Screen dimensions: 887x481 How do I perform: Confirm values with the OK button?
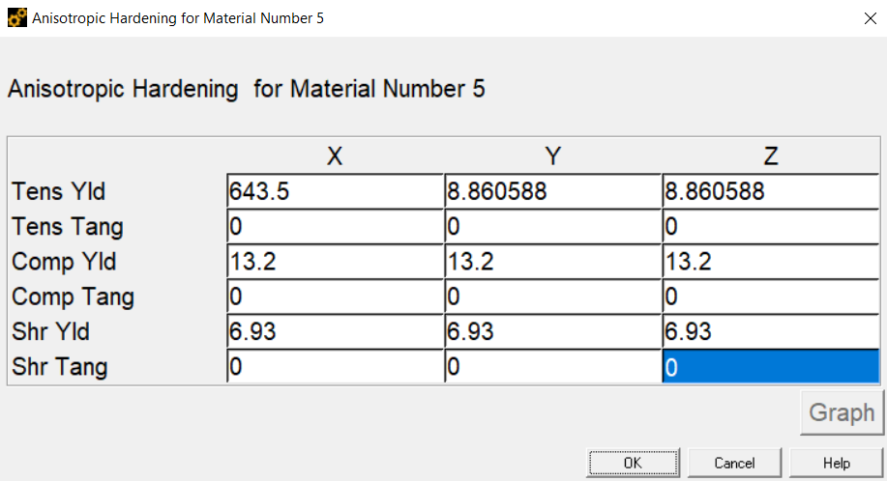pyautogui.click(x=633, y=463)
